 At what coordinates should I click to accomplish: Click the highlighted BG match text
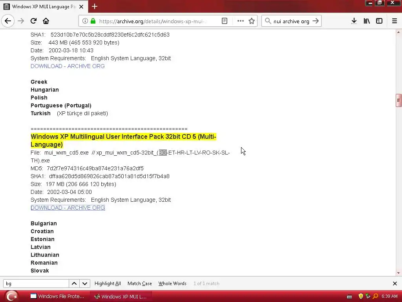coord(163,153)
